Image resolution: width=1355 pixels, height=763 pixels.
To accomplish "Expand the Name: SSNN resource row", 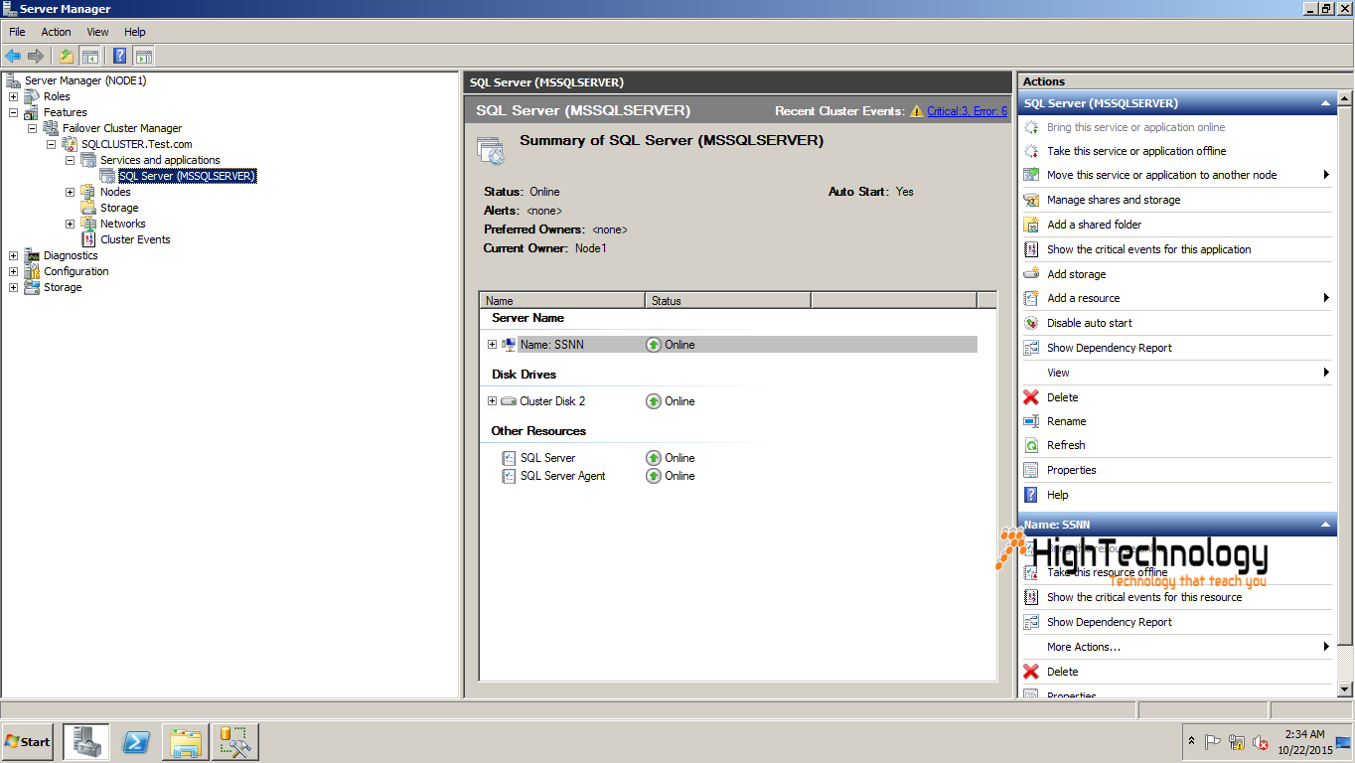I will coord(492,345).
